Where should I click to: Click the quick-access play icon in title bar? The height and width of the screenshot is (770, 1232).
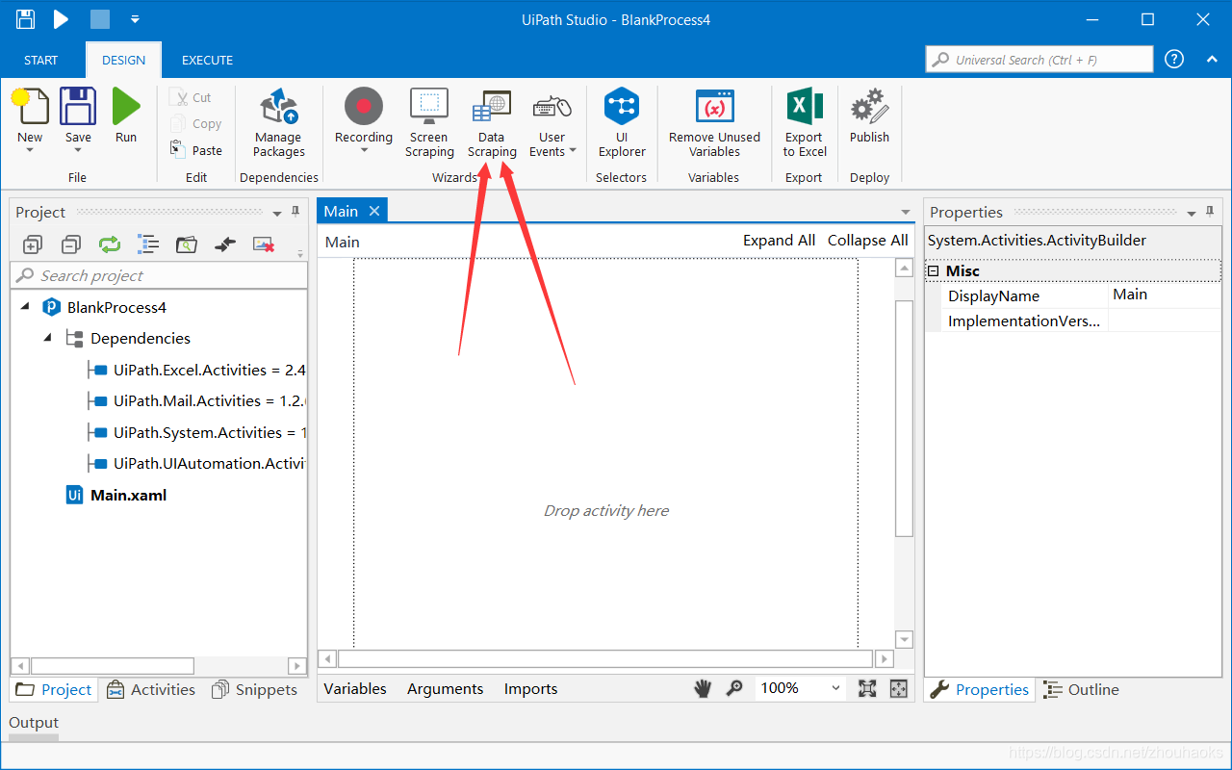pyautogui.click(x=61, y=19)
